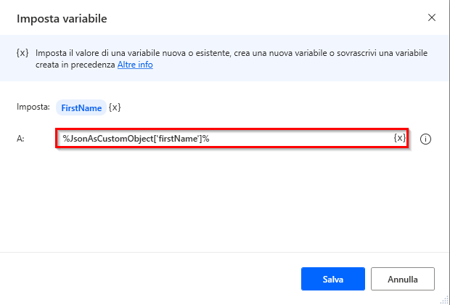
Task: Click the resize grip in the dialog corner
Action: 444,299
